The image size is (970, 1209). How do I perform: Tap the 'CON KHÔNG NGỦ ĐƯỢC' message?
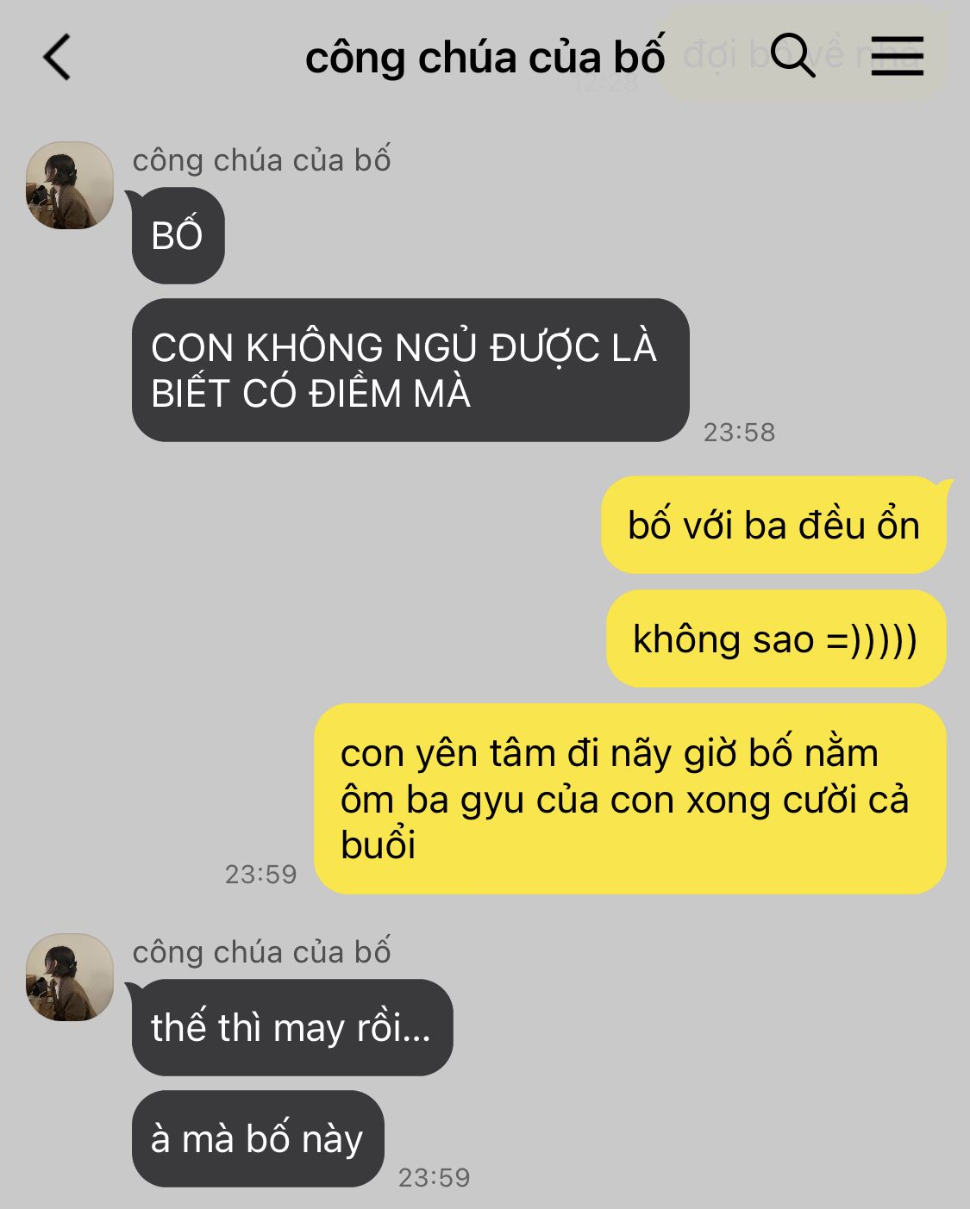410,370
